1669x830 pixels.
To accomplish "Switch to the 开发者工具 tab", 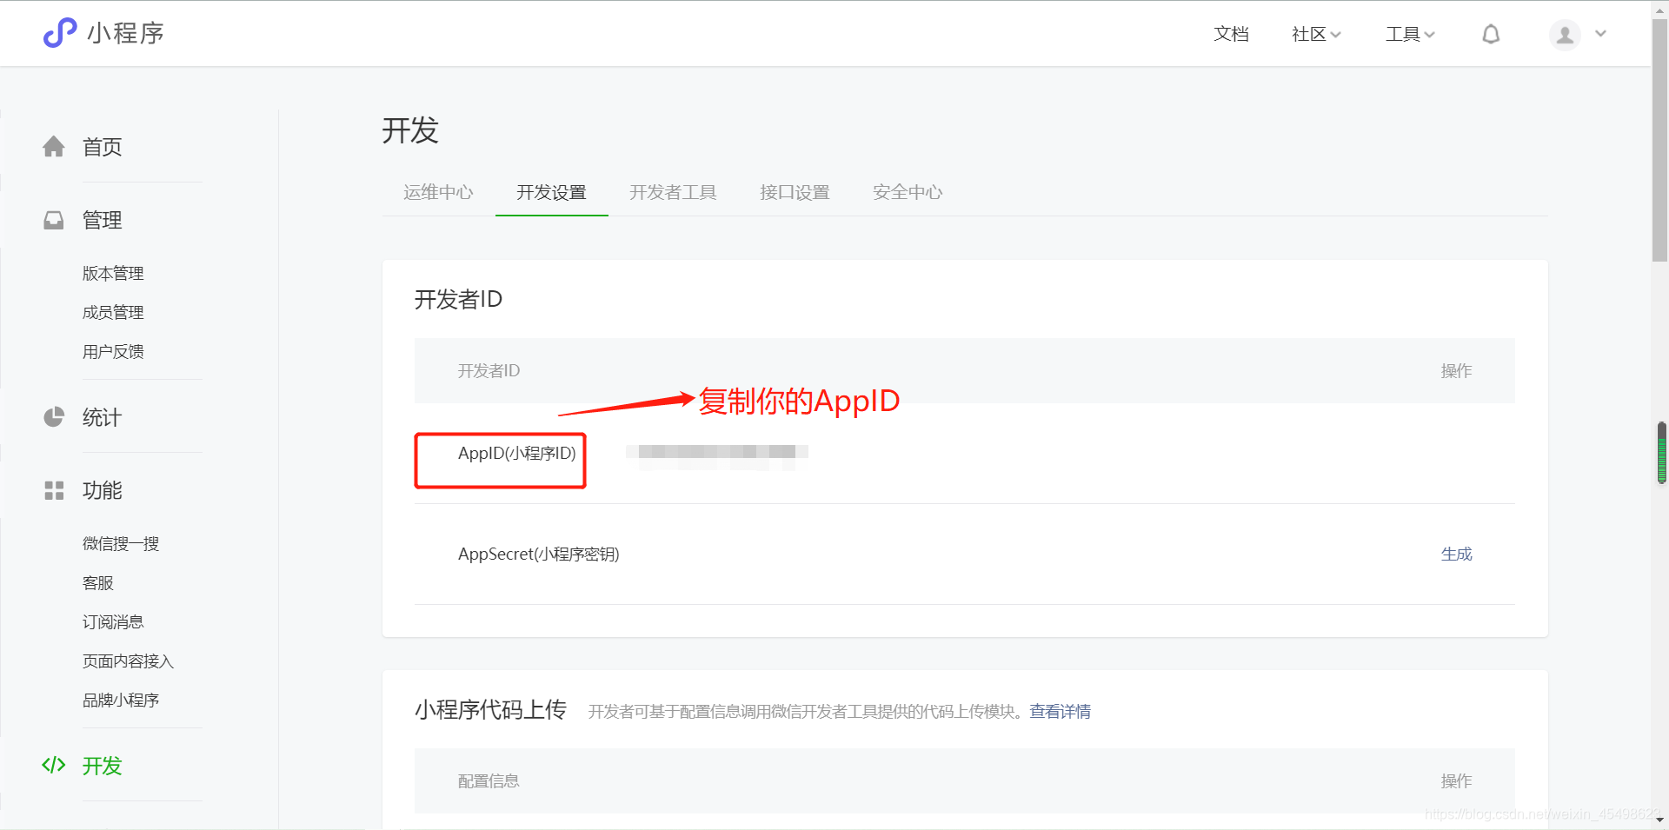I will click(x=673, y=192).
